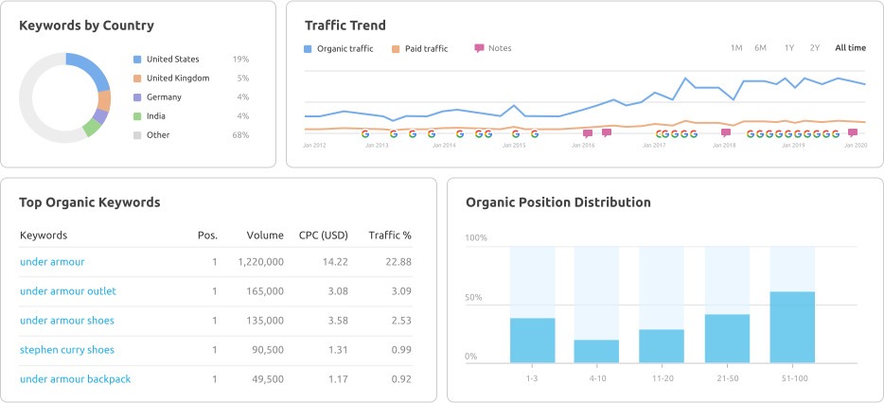Click the 11-20 position bar
This screenshot has height=403, width=884.
662,346
